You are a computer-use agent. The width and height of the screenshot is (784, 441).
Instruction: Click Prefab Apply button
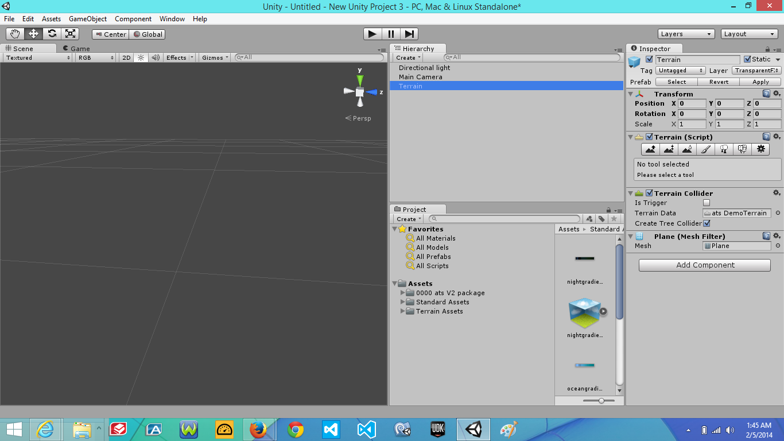(x=760, y=82)
